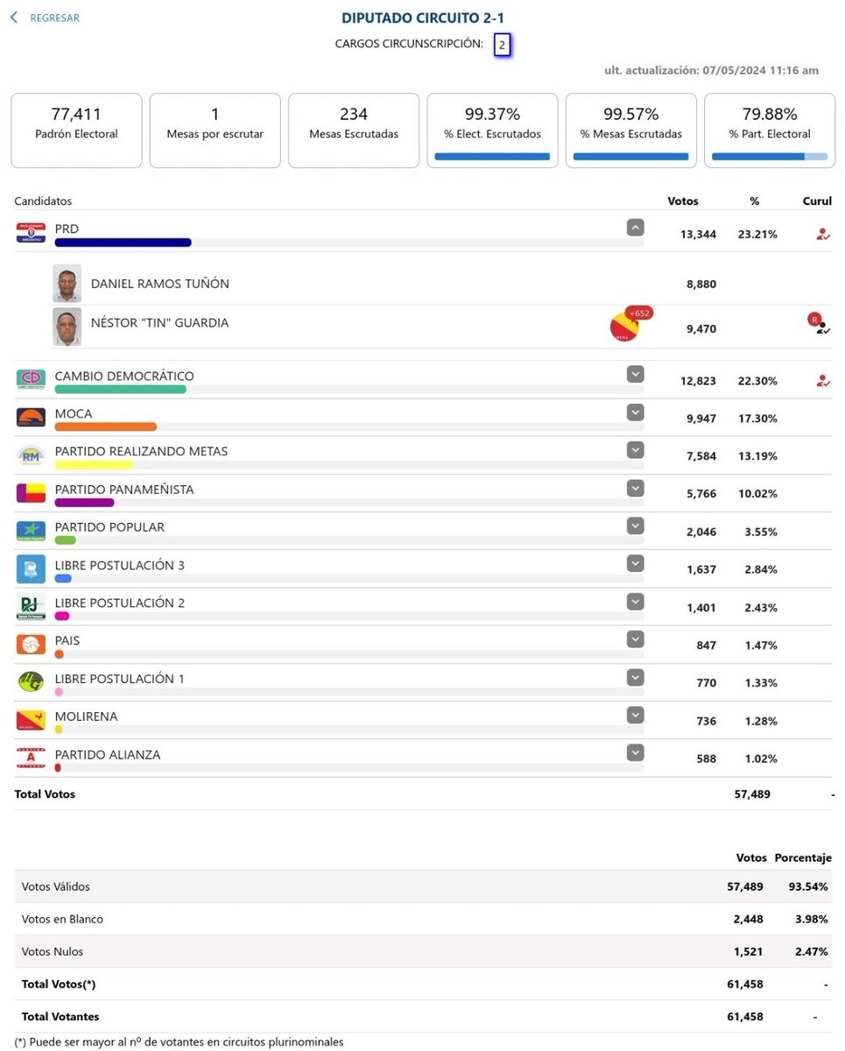
Task: Click Néstor Guardia's vote count 9,470
Action: point(701,329)
